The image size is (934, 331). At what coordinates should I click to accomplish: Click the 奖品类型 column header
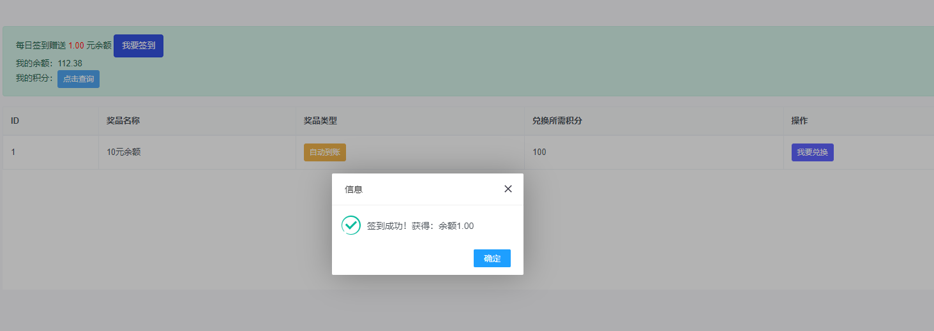coord(320,121)
